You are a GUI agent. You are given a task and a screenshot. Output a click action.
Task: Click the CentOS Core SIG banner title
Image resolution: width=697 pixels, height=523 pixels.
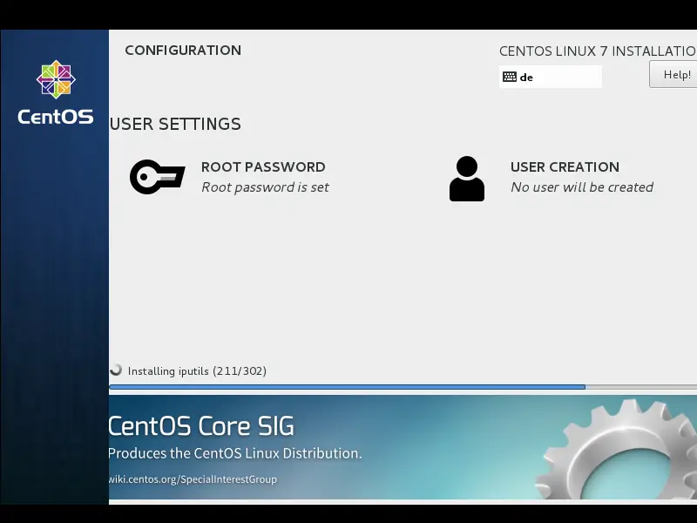coord(201,426)
